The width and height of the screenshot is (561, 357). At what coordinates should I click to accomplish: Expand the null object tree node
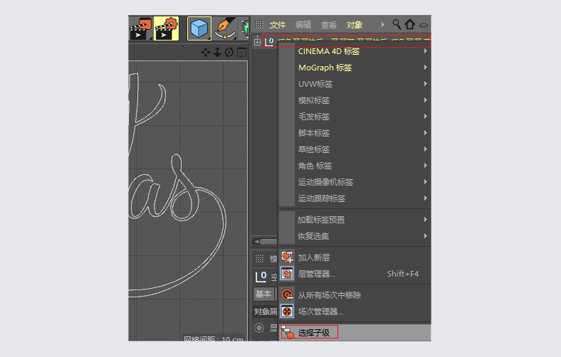coord(257,42)
